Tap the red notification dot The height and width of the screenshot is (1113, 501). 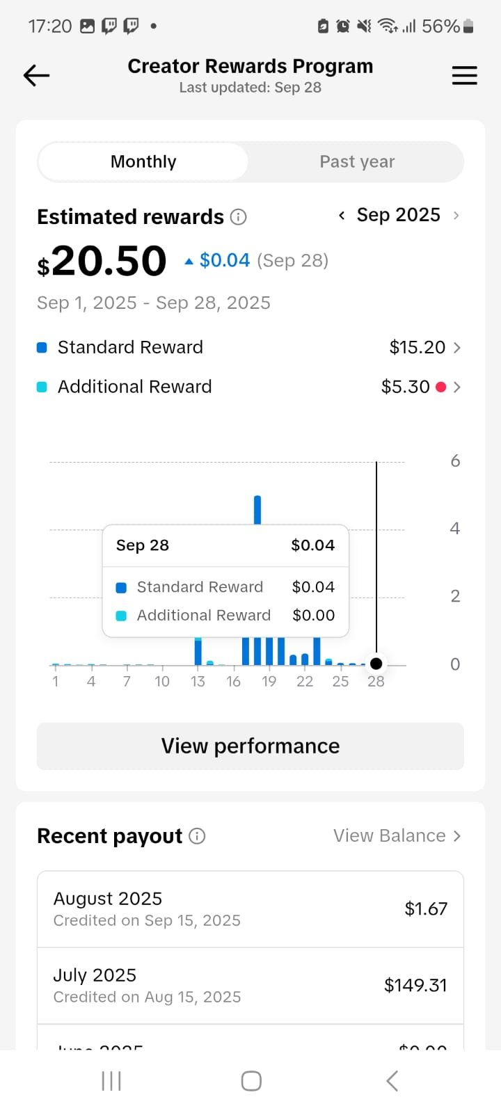(440, 387)
